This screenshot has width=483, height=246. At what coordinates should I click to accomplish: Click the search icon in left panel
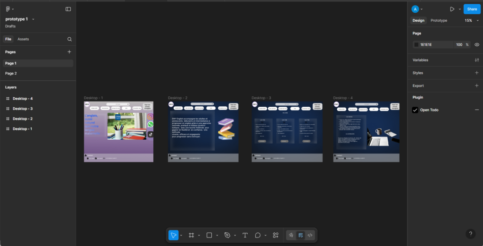coord(69,39)
